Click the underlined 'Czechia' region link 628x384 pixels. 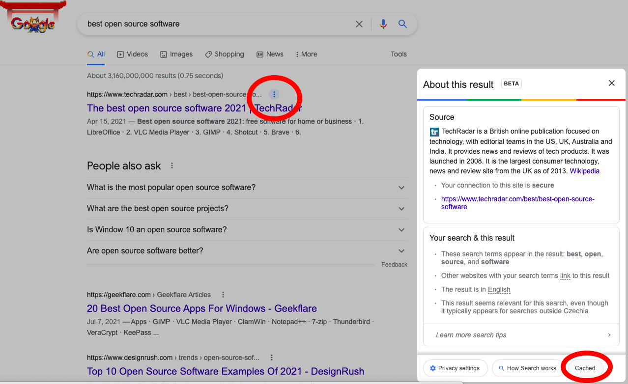tap(576, 311)
